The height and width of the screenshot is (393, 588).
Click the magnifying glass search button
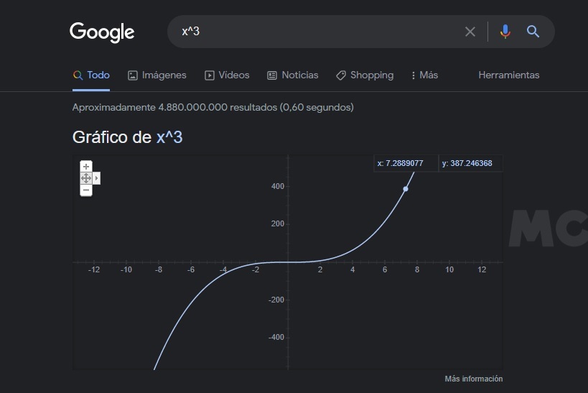pyautogui.click(x=533, y=32)
